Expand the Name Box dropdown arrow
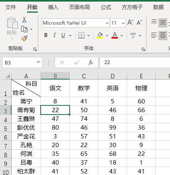Screen dimensions: 170x175 coord(39,62)
